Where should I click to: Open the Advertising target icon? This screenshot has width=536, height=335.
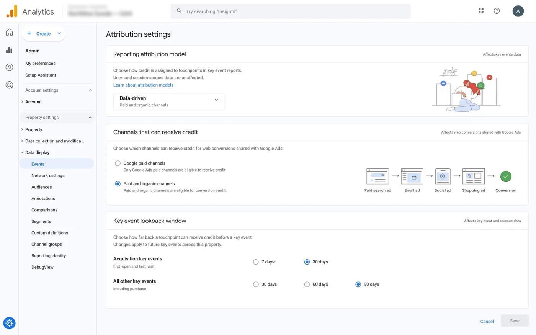9,85
